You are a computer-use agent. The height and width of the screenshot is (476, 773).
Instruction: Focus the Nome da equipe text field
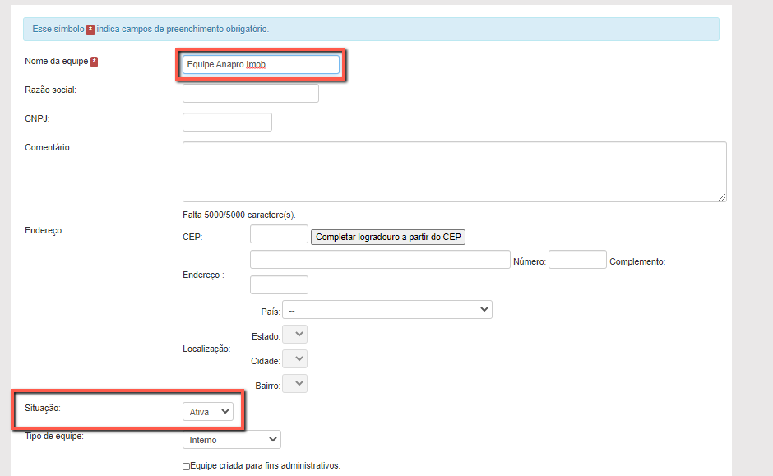(x=261, y=64)
